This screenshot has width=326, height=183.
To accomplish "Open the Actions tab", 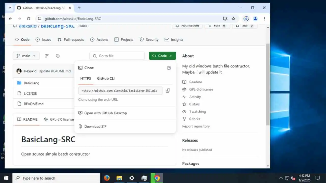I will (99, 40).
